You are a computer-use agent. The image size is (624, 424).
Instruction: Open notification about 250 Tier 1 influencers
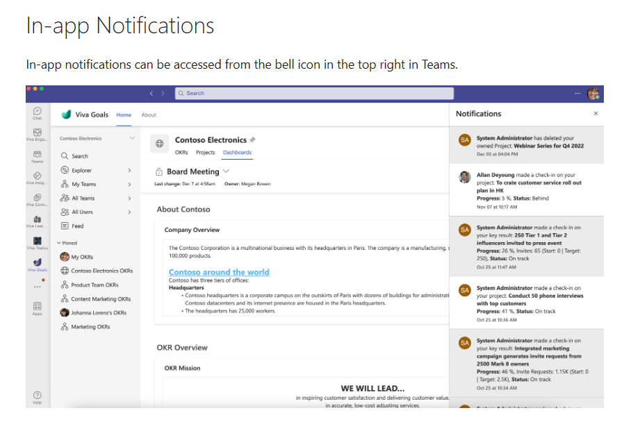[527, 246]
